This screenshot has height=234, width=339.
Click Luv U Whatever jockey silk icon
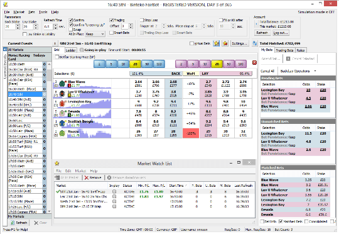pyautogui.click(x=62, y=93)
